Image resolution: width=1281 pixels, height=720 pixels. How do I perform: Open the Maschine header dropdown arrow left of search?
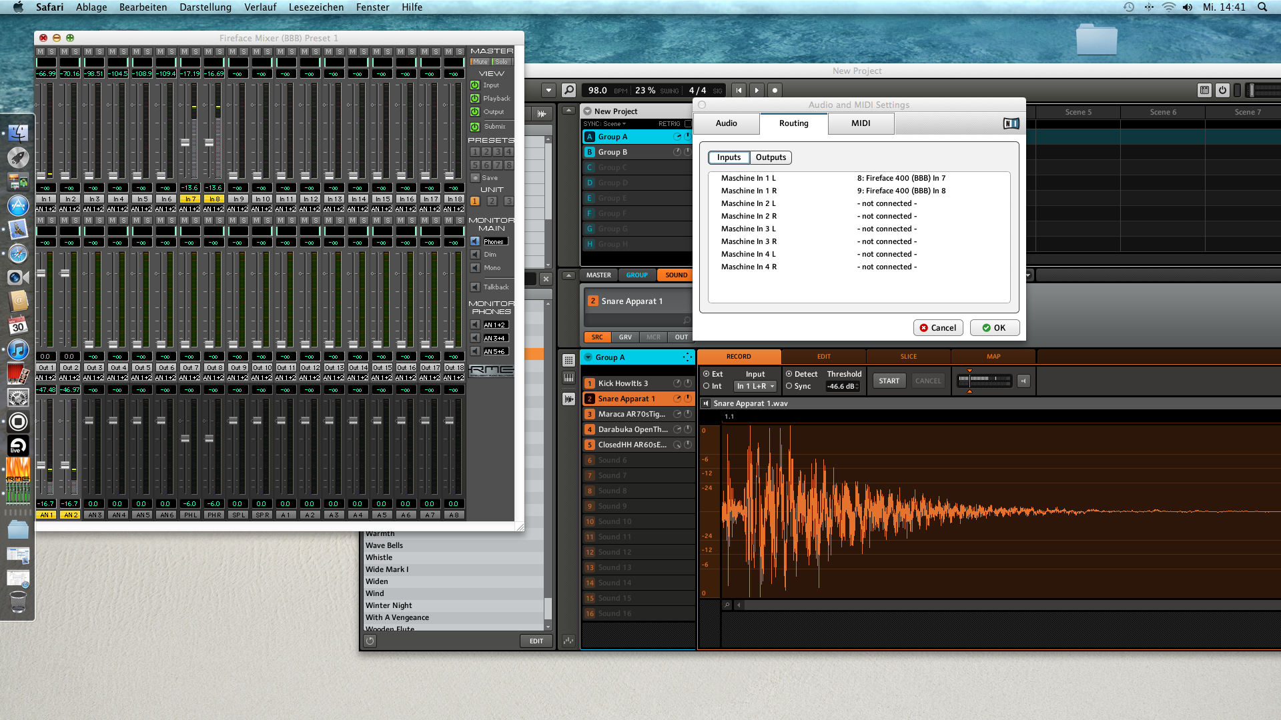click(x=548, y=90)
